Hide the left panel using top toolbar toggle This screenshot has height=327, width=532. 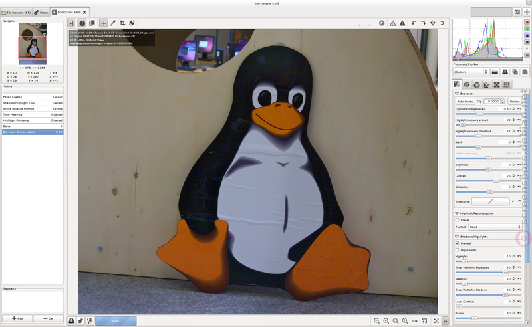pyautogui.click(x=71, y=23)
